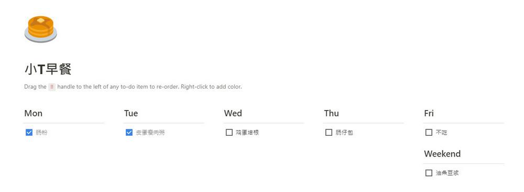Screen dimensions: 524x192
Task: Mark the Fri 不吃 checkbox
Action: (x=429, y=133)
